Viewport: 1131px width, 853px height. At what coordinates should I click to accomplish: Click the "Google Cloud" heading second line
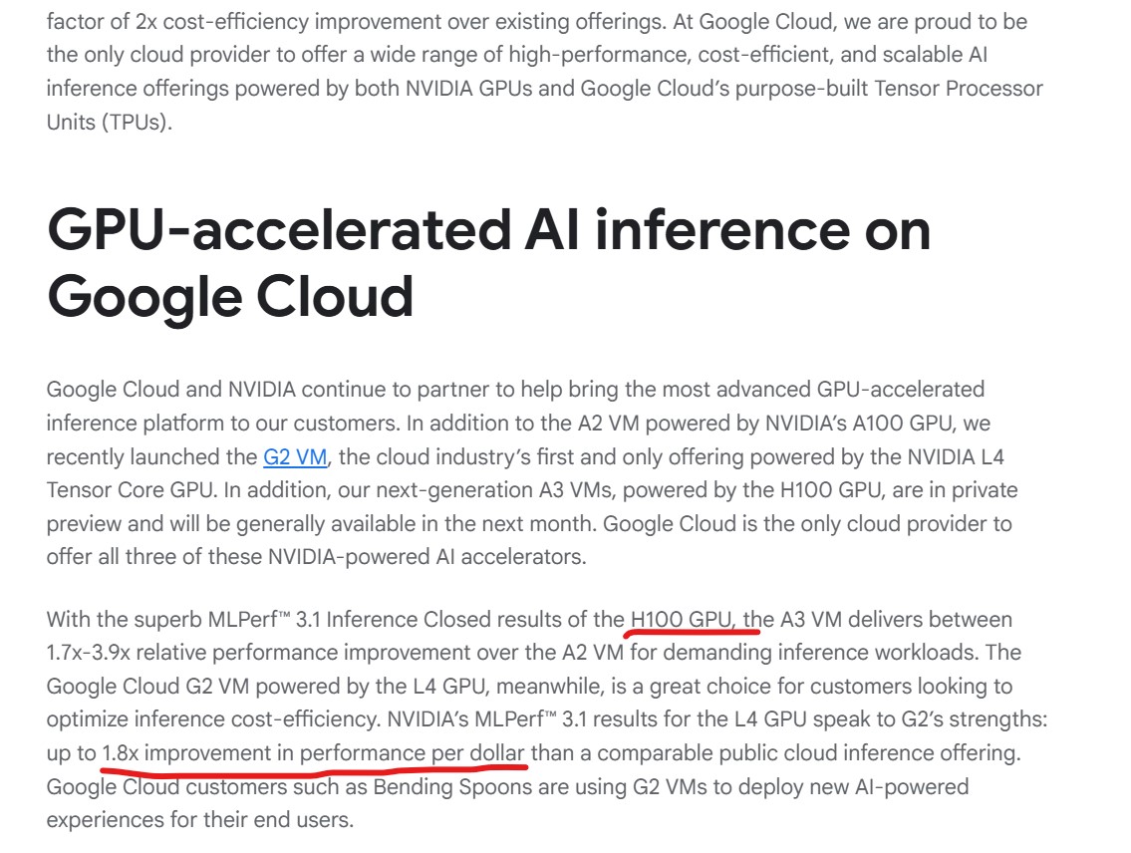[x=230, y=296]
